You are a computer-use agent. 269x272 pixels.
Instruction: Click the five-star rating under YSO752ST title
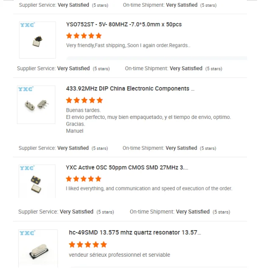[84, 36]
